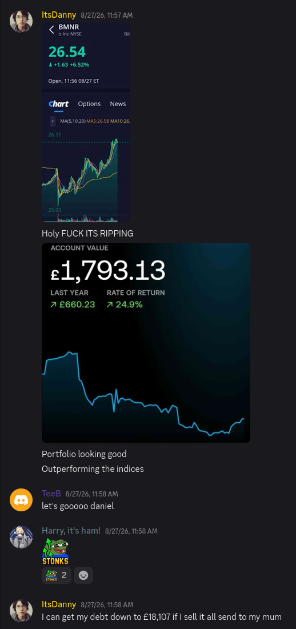Open TeeB's orange Discord avatar
This screenshot has width=296, height=629.
pos(21,500)
